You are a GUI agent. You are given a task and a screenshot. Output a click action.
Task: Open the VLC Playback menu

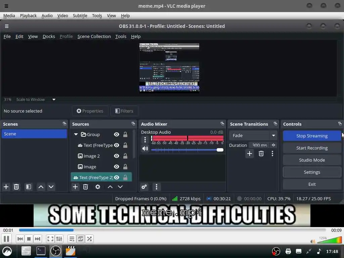(28, 15)
